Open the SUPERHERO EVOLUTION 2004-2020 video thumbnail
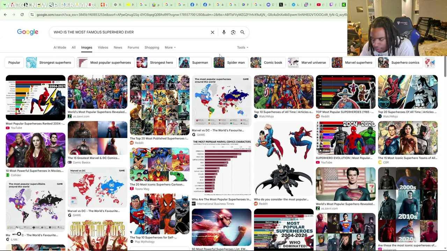 coord(346,138)
